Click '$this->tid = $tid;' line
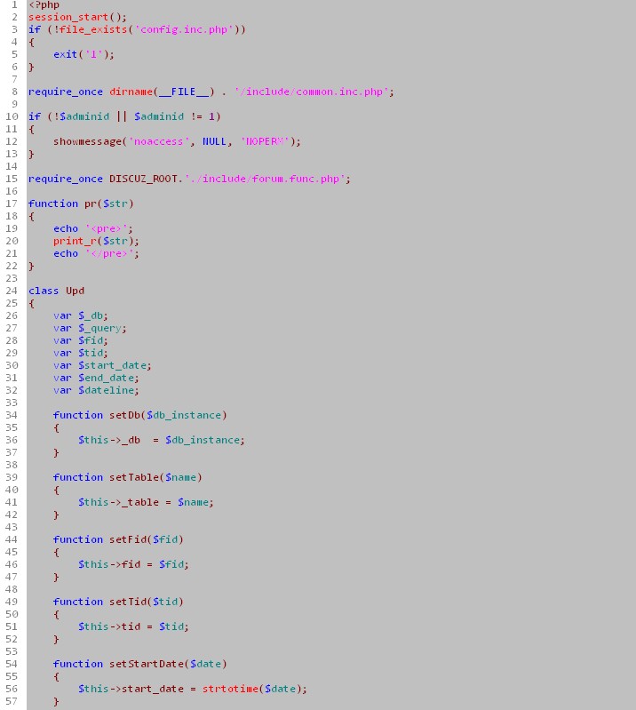This screenshot has width=636, height=710. pyautogui.click(x=133, y=626)
